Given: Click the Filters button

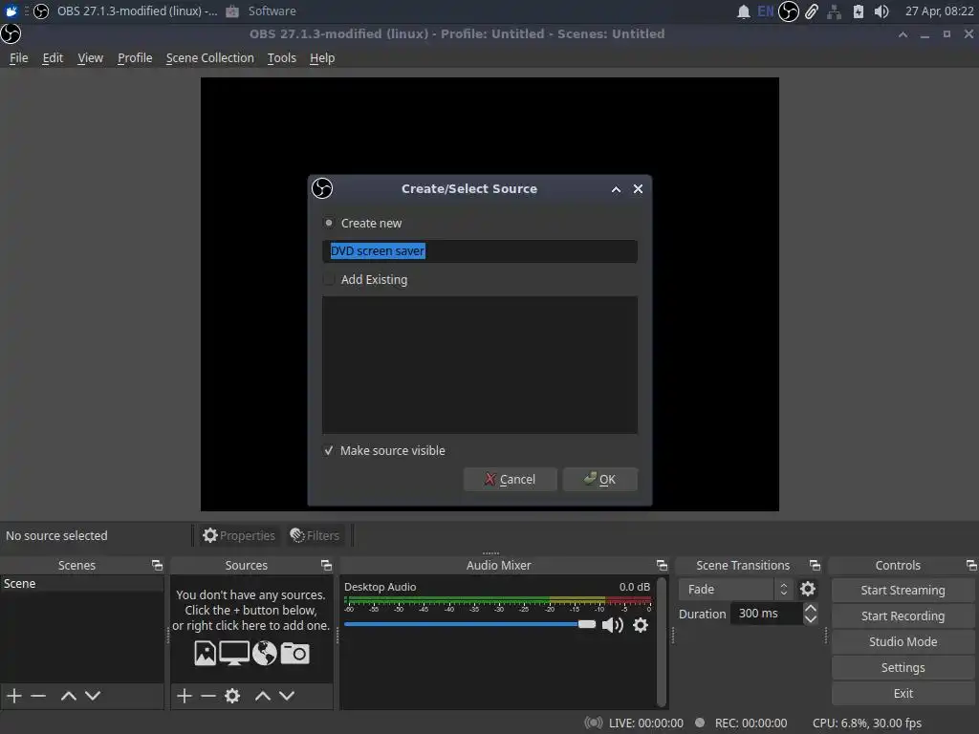Looking at the screenshot, I should pos(315,535).
